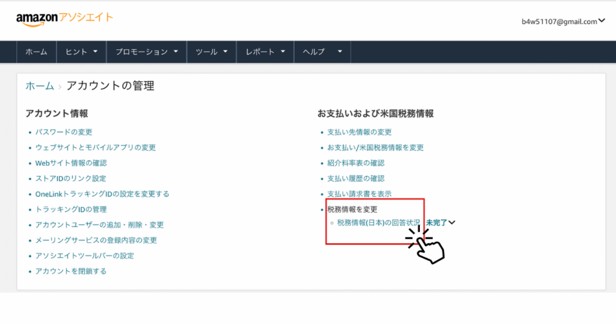Screen dimensions: 616x324
Task: Click アカウントを閉鎖する link
Action: pyautogui.click(x=71, y=271)
